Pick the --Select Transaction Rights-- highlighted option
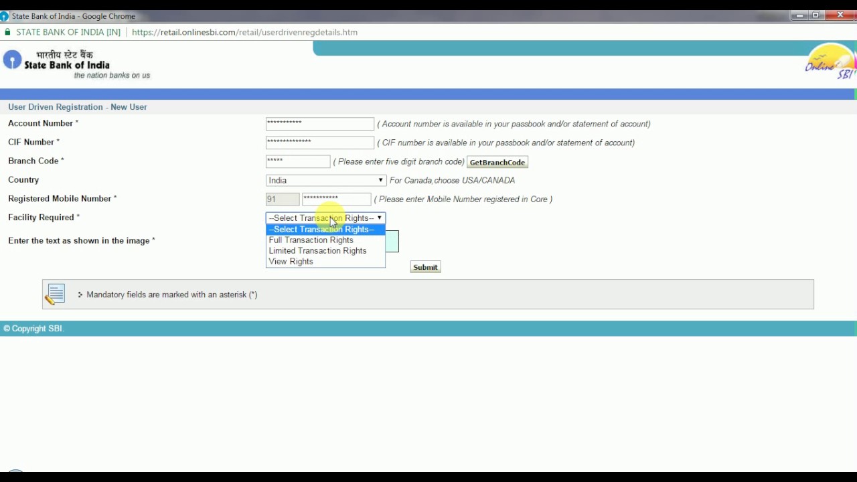The width and height of the screenshot is (857, 482). click(x=325, y=229)
